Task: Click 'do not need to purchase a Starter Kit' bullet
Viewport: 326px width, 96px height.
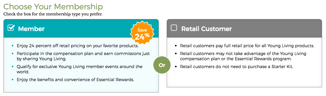Action: (237, 67)
